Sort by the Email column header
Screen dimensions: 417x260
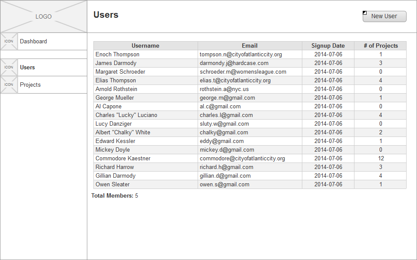pos(250,45)
